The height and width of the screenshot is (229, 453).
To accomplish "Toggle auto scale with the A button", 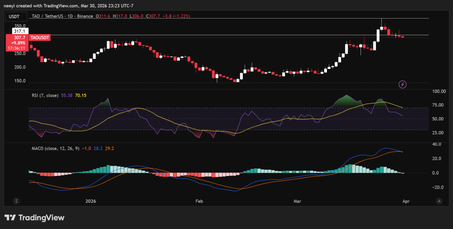I will point(438,201).
